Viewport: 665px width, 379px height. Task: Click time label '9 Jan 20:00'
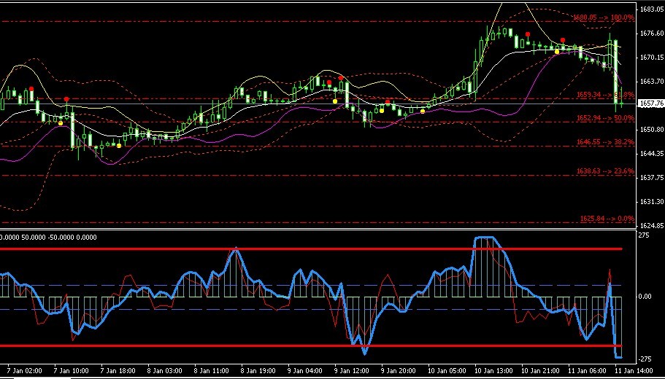[x=399, y=371]
